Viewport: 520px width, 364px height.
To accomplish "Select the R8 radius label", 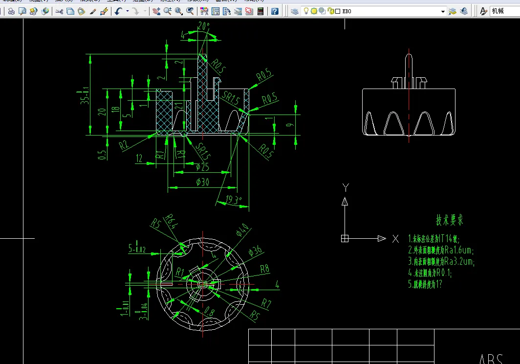I will click(x=265, y=268).
